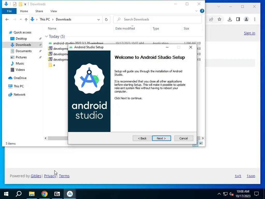
Task: Open recent locations dropdown arrow
Action: coord(21,19)
